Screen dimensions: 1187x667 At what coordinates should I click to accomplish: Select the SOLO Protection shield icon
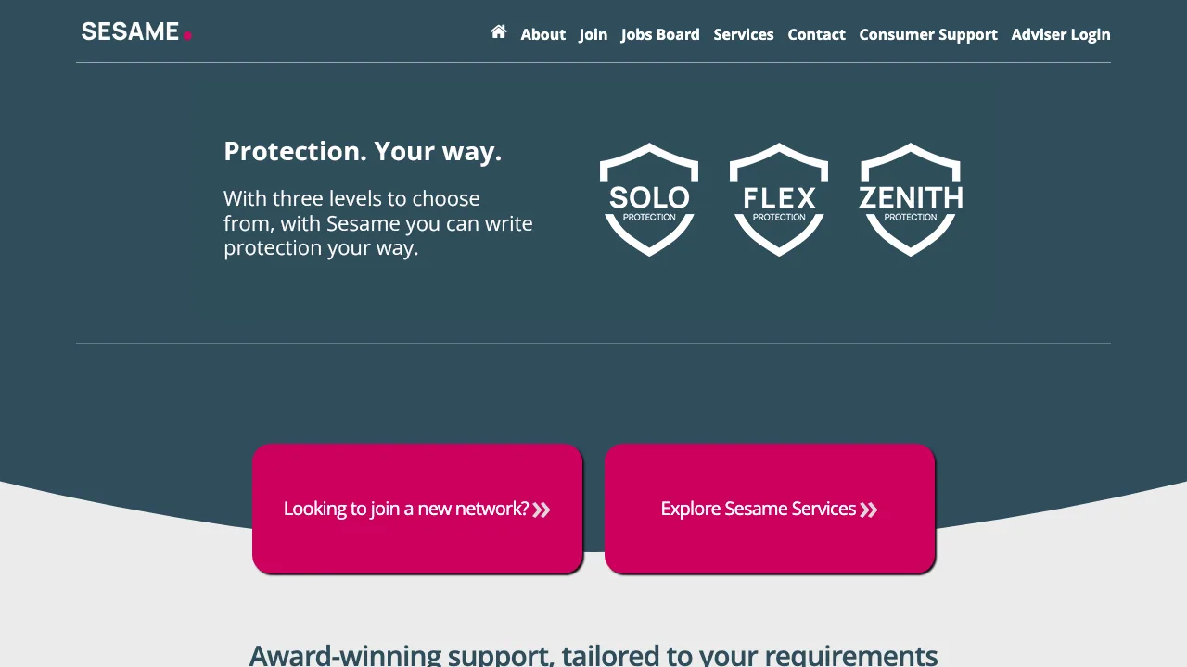pos(649,199)
